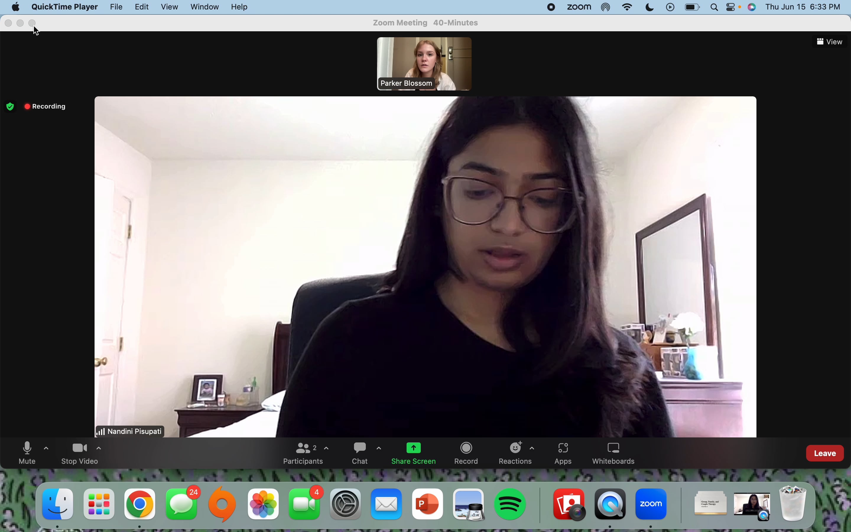This screenshot has height=532, width=851.
Task: Click the zoom status item in menu bar
Action: click(x=579, y=7)
